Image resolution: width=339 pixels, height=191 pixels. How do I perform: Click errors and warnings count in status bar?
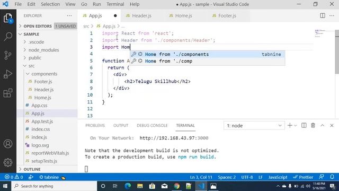pos(14,177)
